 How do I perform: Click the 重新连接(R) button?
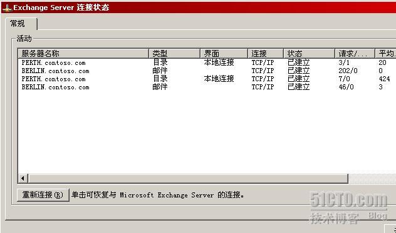coord(43,195)
